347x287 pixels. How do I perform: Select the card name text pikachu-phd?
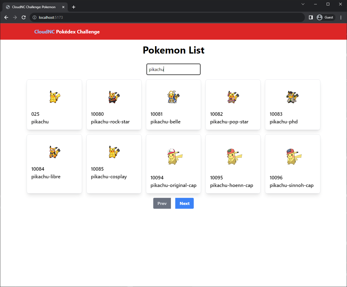[x=284, y=122]
